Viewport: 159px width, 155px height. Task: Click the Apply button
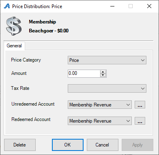(138, 145)
